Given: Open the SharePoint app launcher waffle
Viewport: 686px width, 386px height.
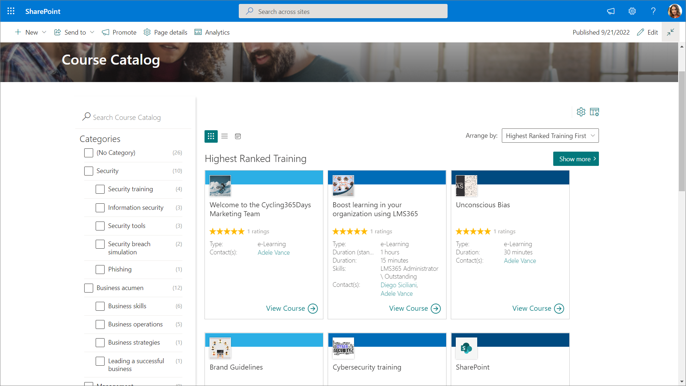Looking at the screenshot, I should [11, 11].
